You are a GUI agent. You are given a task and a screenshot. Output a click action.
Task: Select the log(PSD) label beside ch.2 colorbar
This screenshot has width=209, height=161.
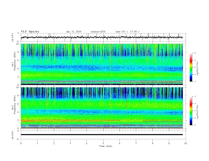pyautogui.click(x=197, y=112)
